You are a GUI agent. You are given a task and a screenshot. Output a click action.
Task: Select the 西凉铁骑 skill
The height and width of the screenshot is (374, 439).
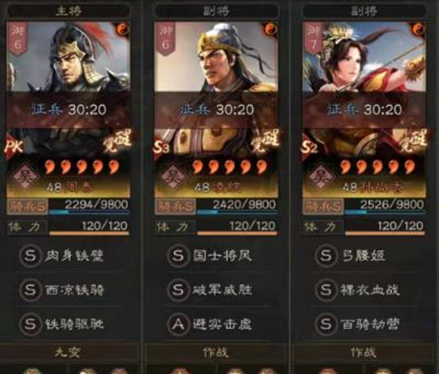coord(75,290)
